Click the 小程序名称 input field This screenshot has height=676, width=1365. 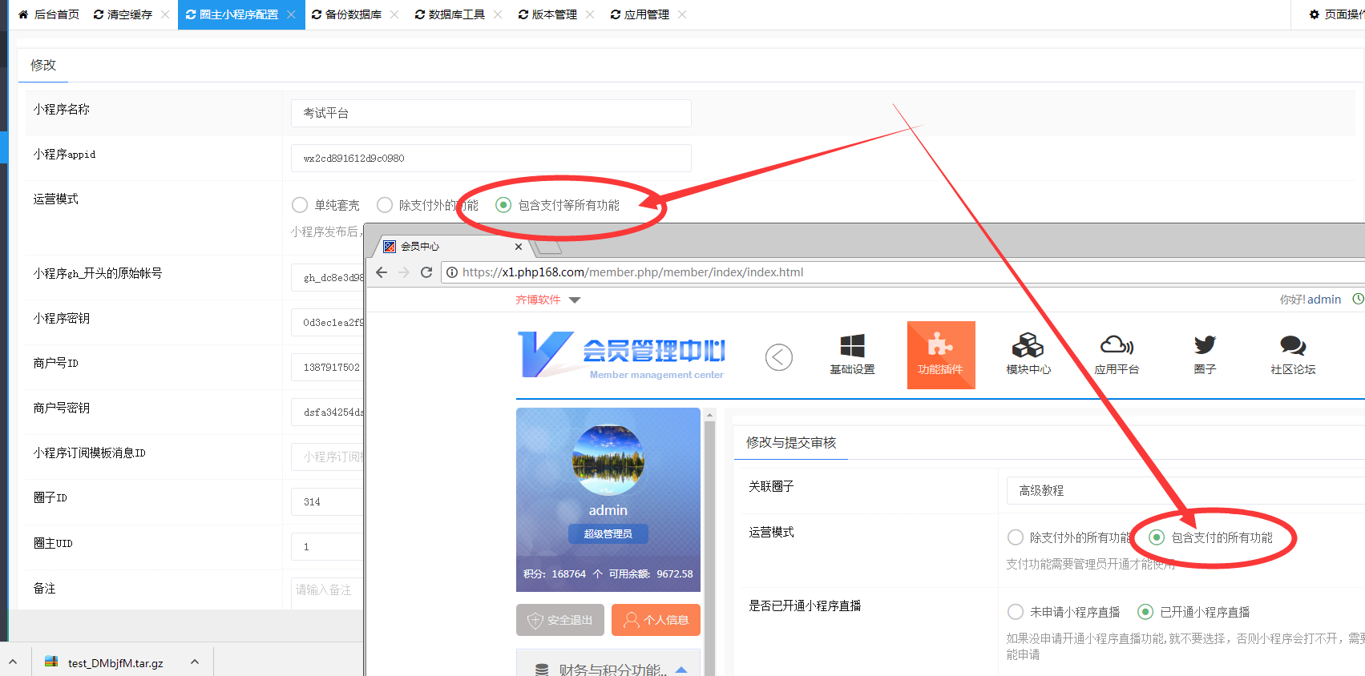click(491, 113)
